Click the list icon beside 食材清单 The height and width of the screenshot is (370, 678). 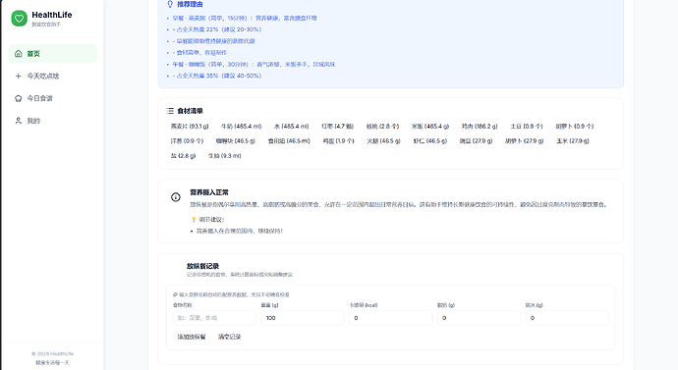pos(170,111)
